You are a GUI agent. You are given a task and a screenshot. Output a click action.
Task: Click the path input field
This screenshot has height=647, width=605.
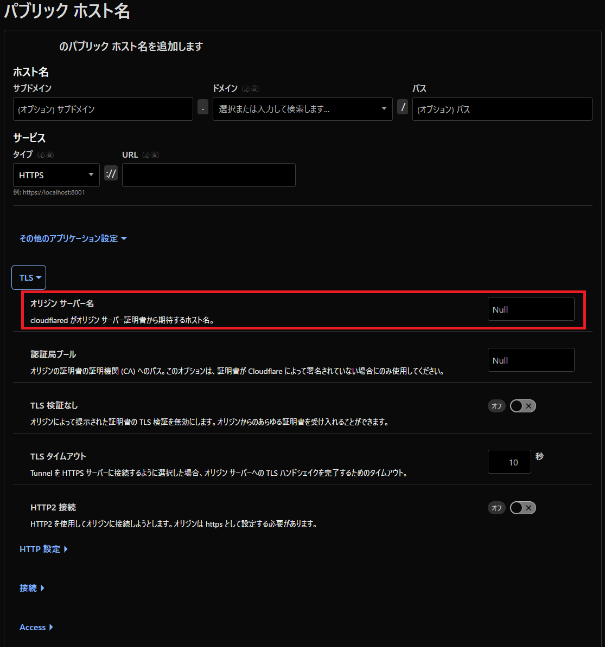502,109
